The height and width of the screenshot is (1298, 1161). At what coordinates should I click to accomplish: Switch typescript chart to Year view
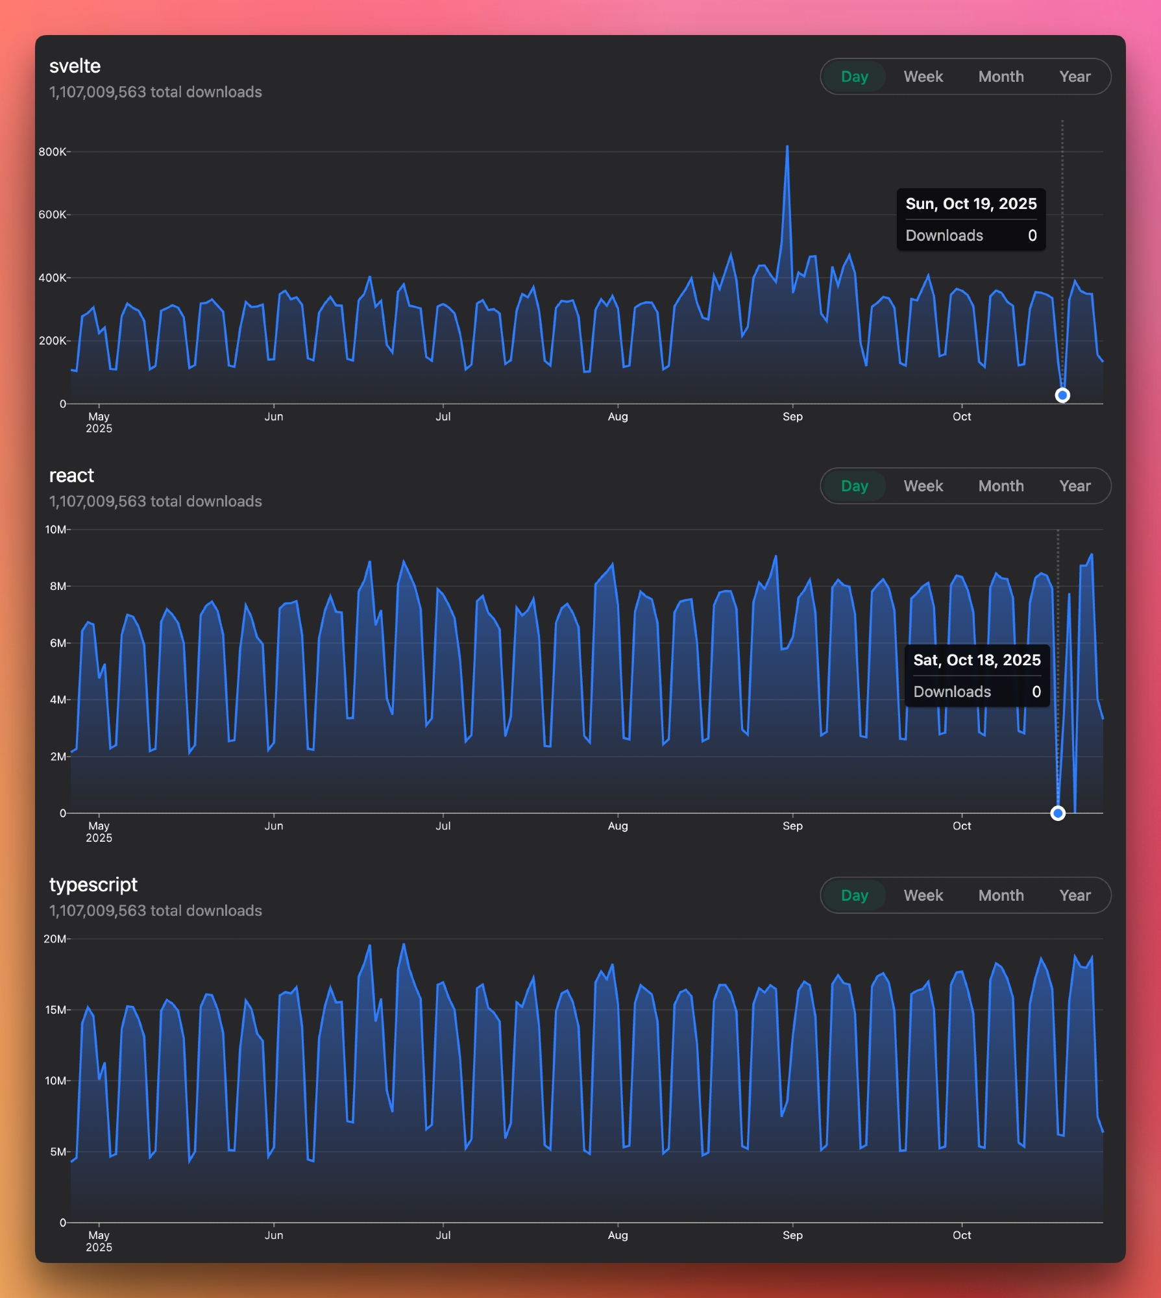pos(1075,896)
